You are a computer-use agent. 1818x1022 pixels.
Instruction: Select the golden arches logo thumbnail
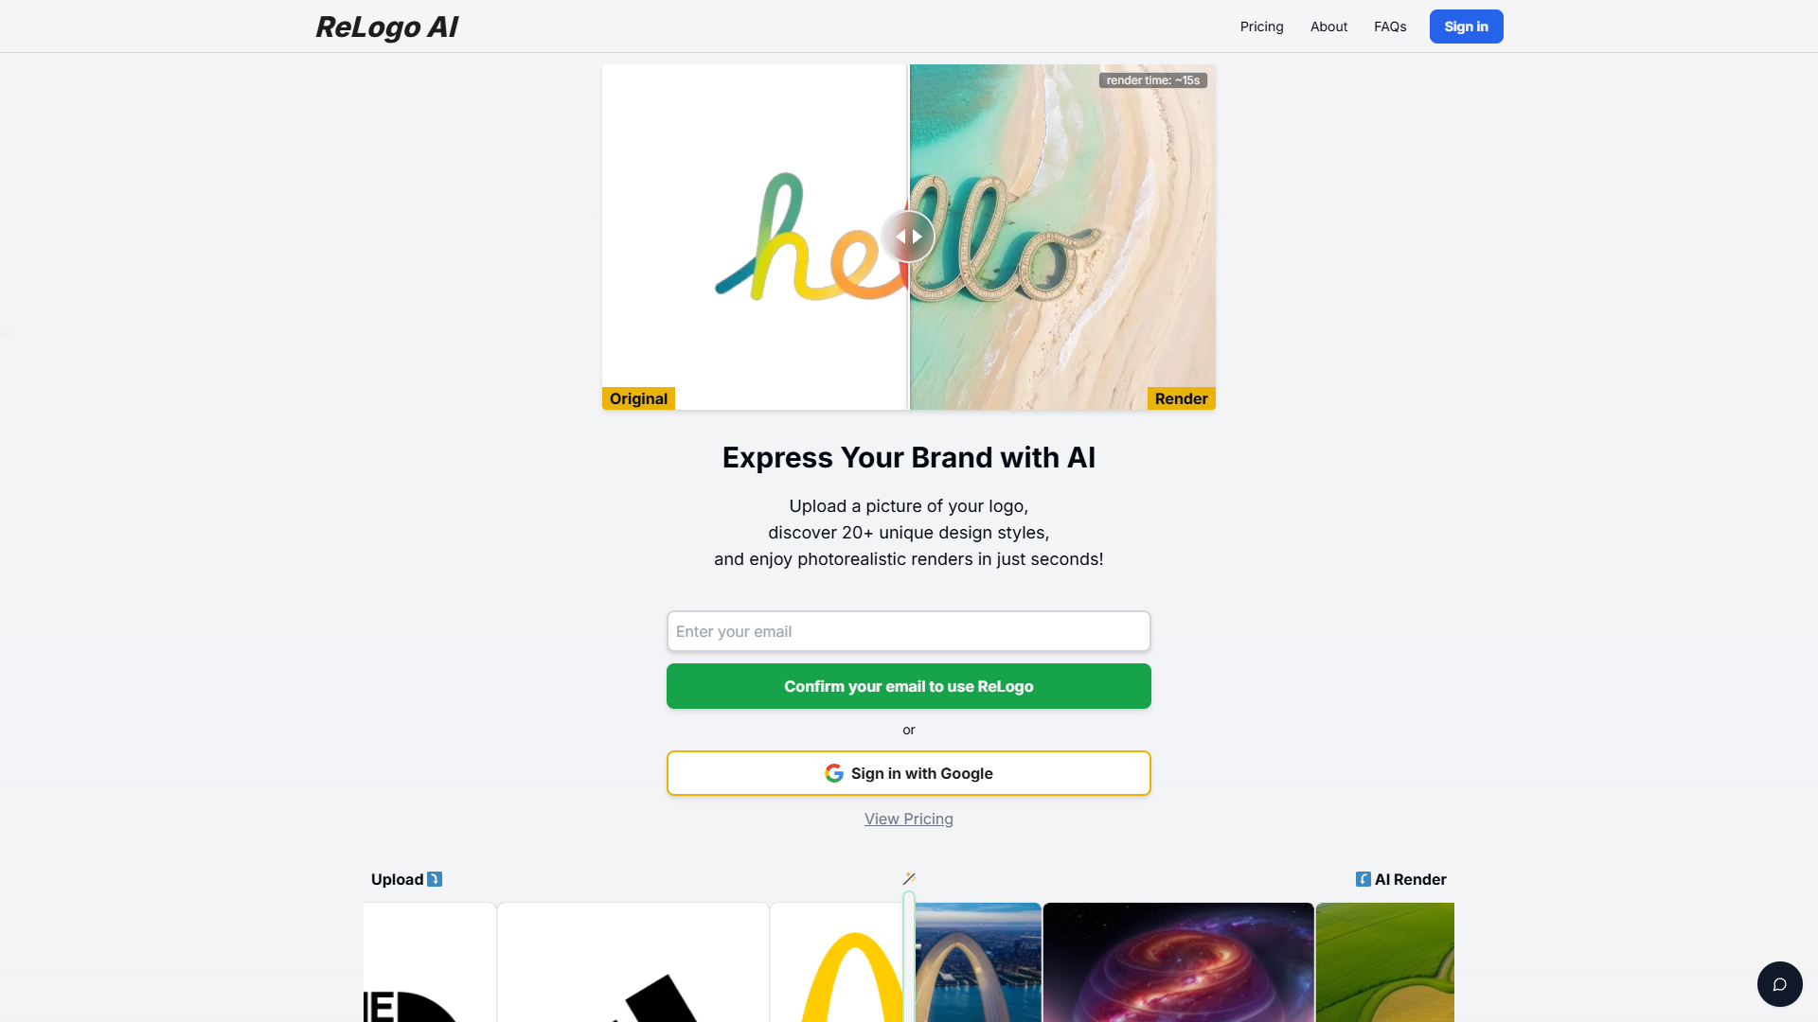tap(838, 962)
